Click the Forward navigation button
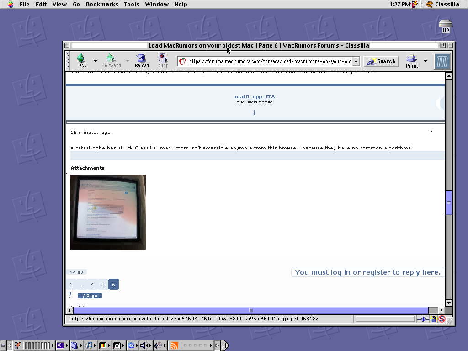The height and width of the screenshot is (351, 468). point(112,61)
